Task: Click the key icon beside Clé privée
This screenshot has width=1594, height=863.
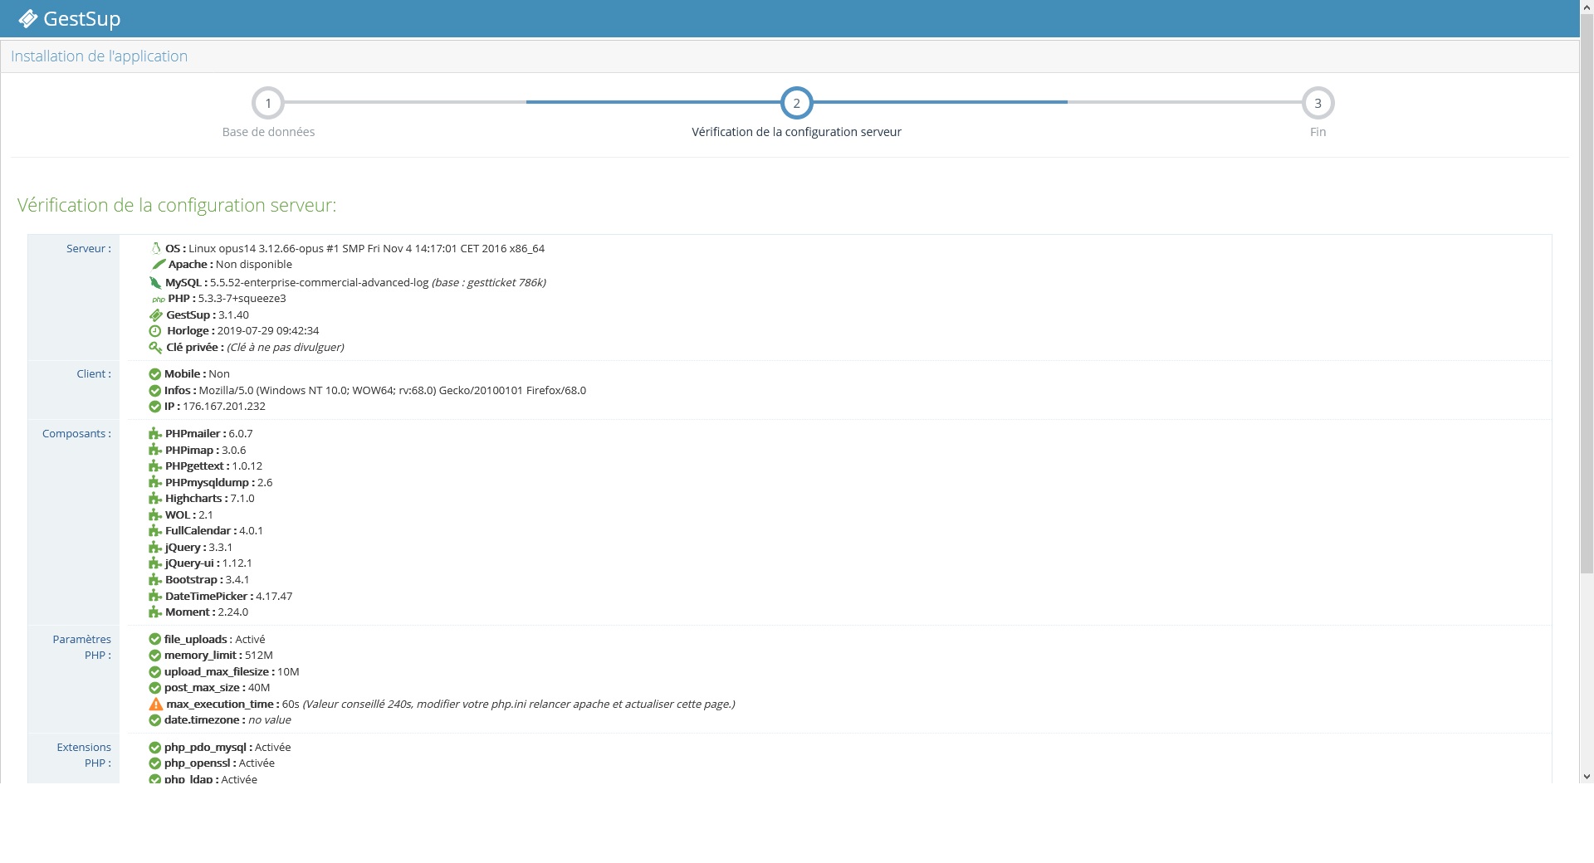Action: coord(155,348)
